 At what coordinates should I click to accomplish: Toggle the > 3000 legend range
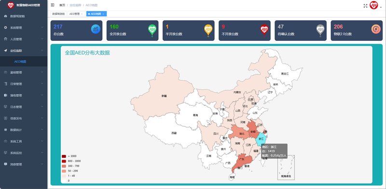click(x=69, y=156)
